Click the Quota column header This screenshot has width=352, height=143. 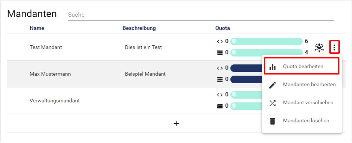click(x=222, y=28)
